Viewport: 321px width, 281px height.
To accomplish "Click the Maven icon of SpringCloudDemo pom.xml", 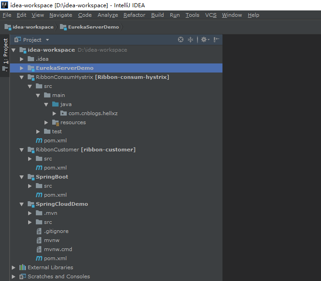I will (39, 258).
